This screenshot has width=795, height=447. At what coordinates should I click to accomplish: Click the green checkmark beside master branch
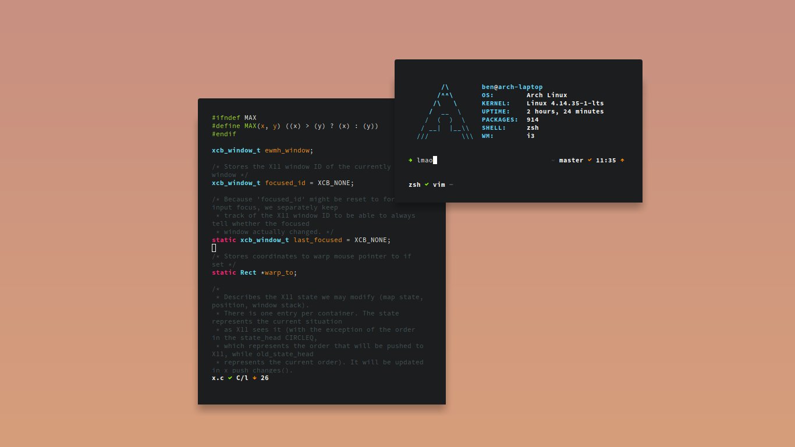[588, 160]
